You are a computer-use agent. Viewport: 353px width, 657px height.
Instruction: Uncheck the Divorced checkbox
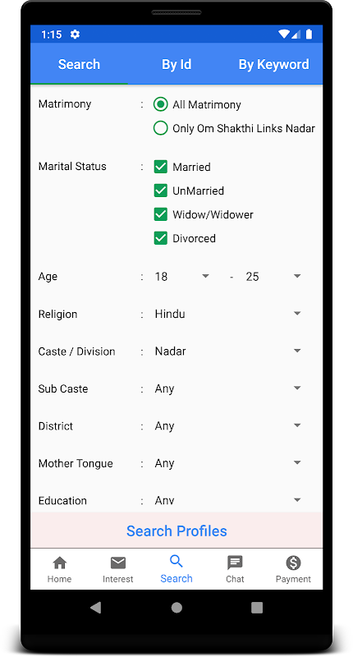pos(160,238)
